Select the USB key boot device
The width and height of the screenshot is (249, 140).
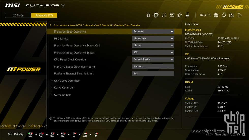74,135
